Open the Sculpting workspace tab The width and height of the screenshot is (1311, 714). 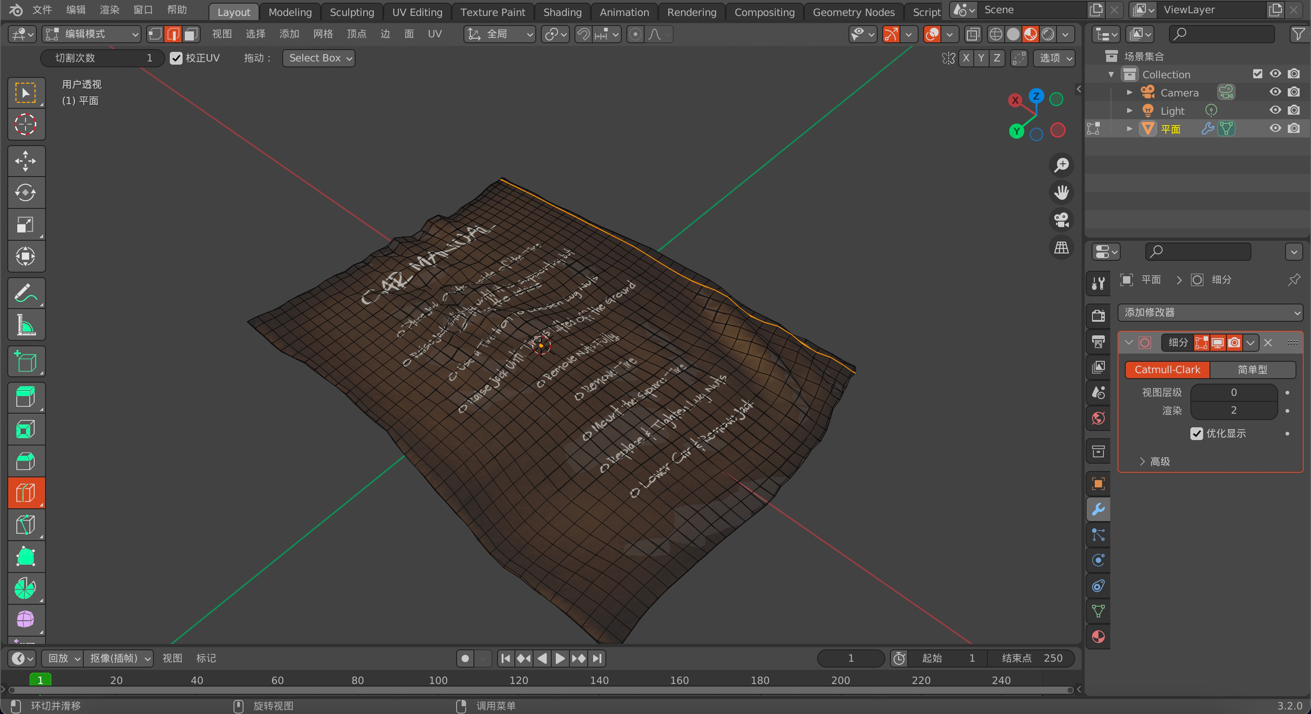tap(352, 12)
